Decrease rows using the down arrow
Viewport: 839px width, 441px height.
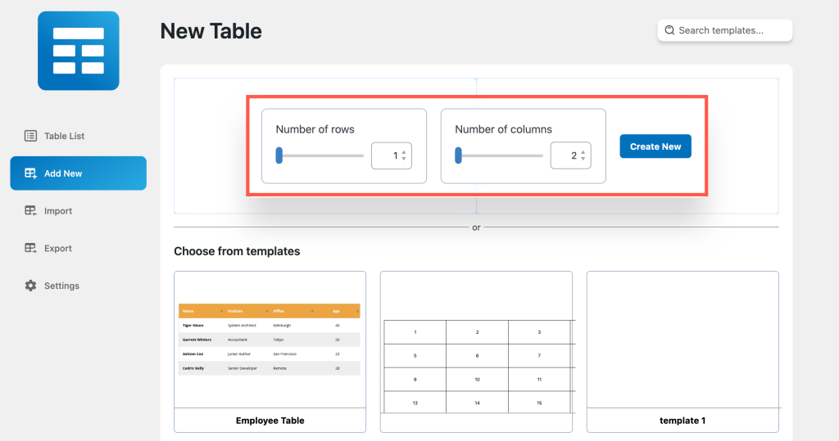[404, 159]
